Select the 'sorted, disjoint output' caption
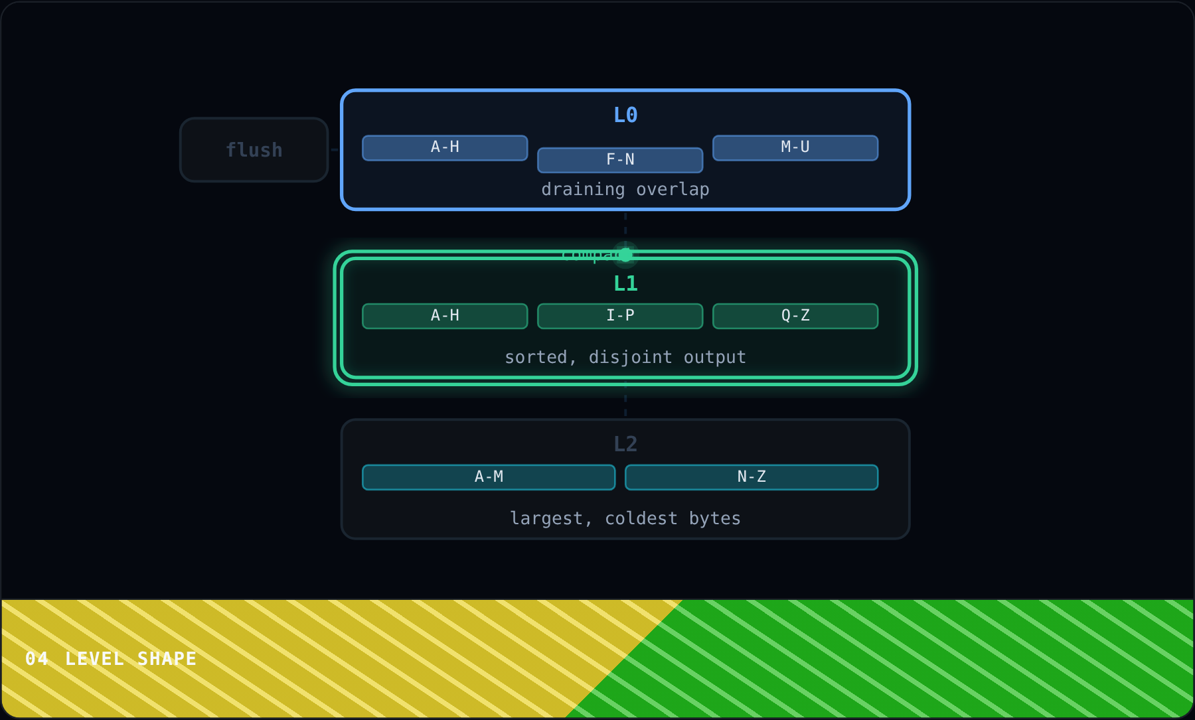 [625, 358]
